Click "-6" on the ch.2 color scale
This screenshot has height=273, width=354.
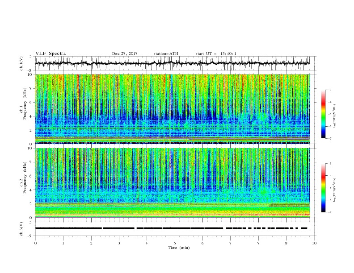pos(329,200)
